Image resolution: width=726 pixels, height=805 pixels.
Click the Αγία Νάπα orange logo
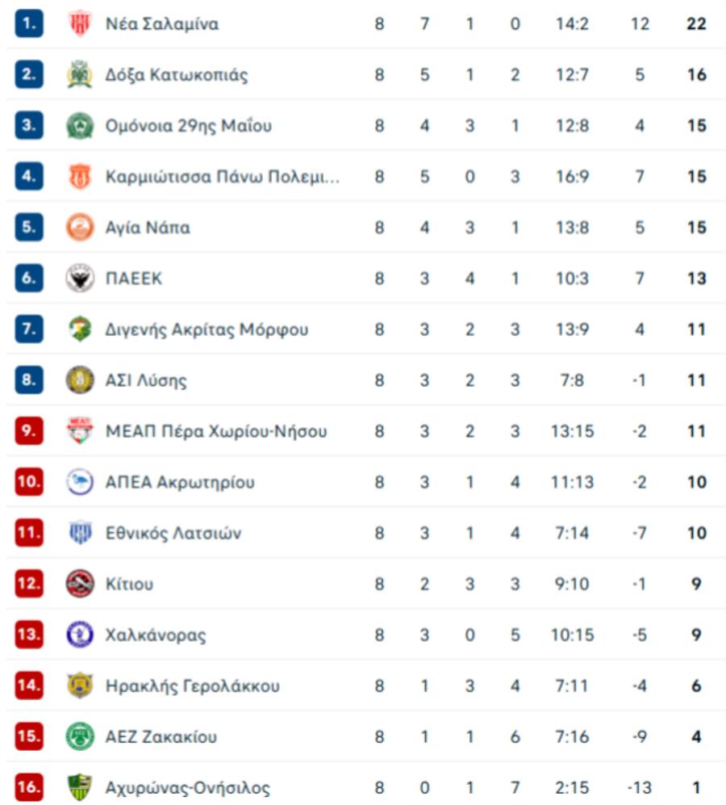coord(79,228)
